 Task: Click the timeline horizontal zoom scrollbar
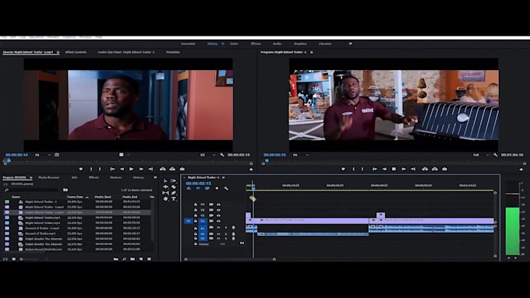(x=230, y=259)
